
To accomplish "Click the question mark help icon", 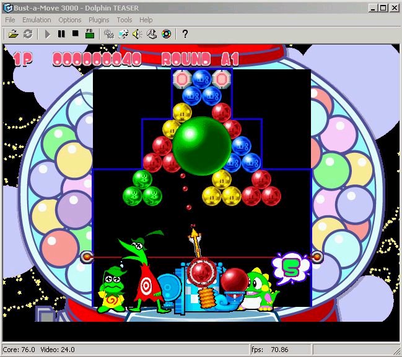I will click(x=185, y=34).
